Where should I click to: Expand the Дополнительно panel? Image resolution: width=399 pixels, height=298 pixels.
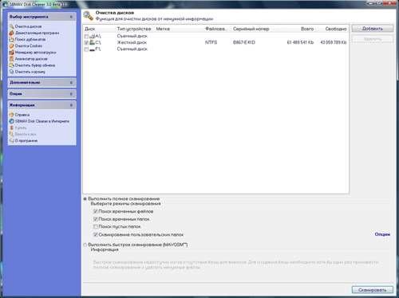71,83
